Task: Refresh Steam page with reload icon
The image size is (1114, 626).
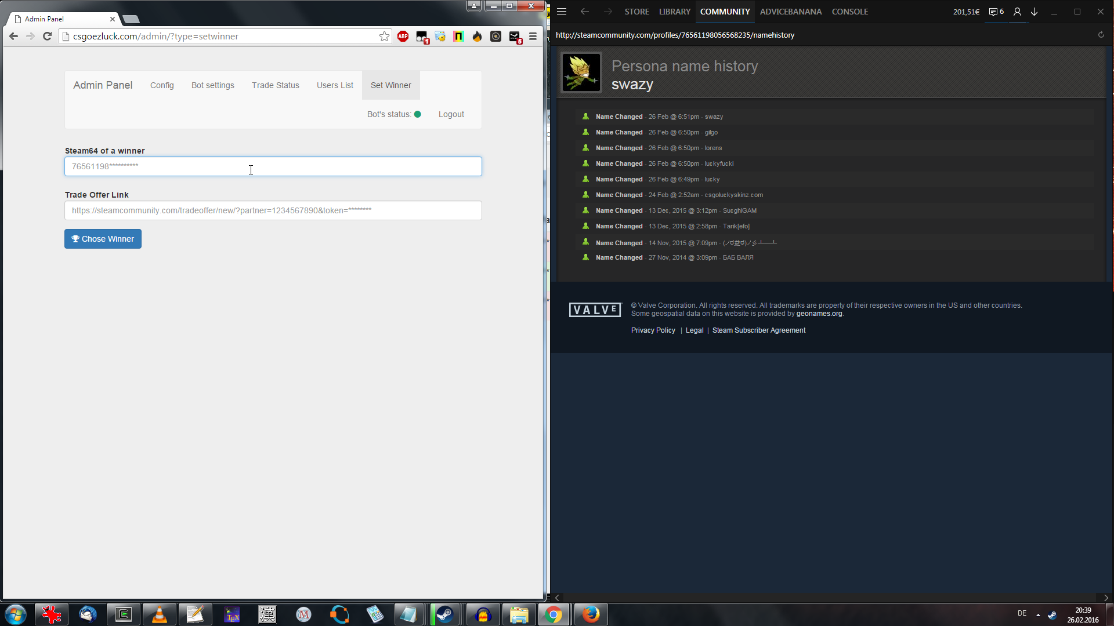Action: click(1101, 35)
